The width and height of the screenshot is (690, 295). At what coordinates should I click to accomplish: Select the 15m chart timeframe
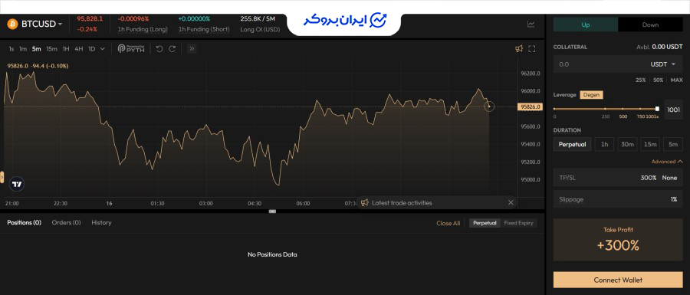(52, 49)
